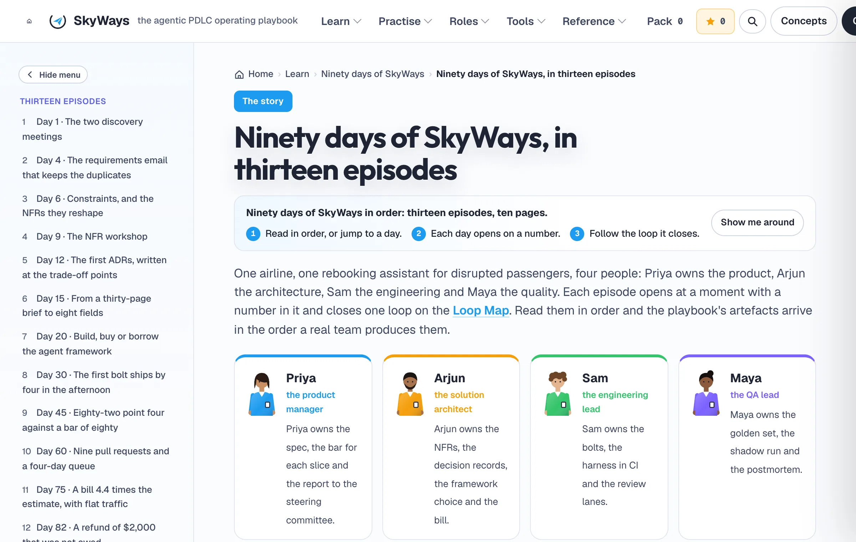
Task: Jump to Day 60 · Nine pull requests
Action: pyautogui.click(x=96, y=459)
